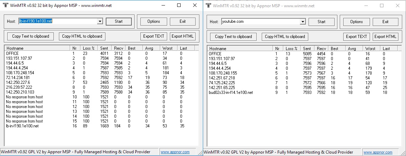Select the bud02s33-in-f14.1e100.net row
Image resolution: width=406 pixels, height=156 pixels.
pos(231,92)
